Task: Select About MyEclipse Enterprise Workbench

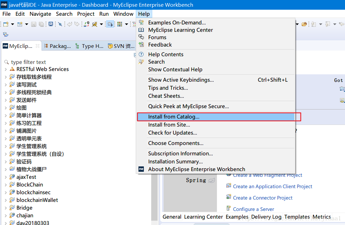Action: [216, 169]
